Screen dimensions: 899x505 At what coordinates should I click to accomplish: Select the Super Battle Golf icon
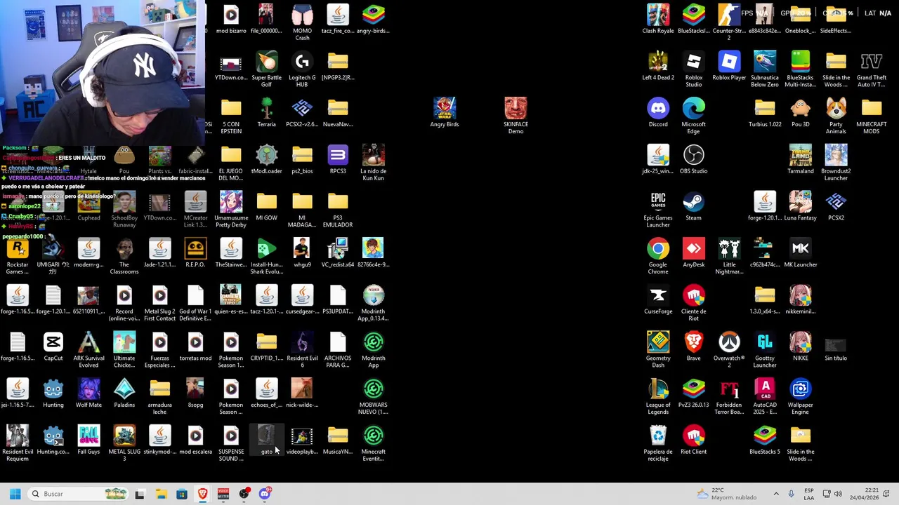point(266,69)
